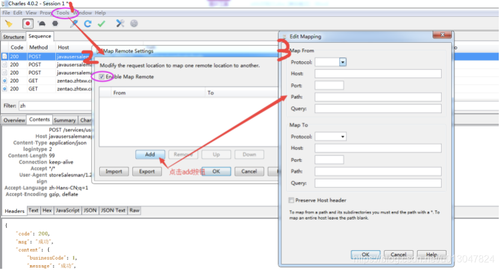Click the Map From Port field
The width and height of the screenshot is (500, 270).
coord(329,85)
